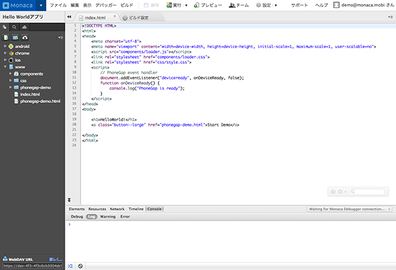Click the cloud upload icon in project panel
396x270 pixels.
click(x=25, y=38)
